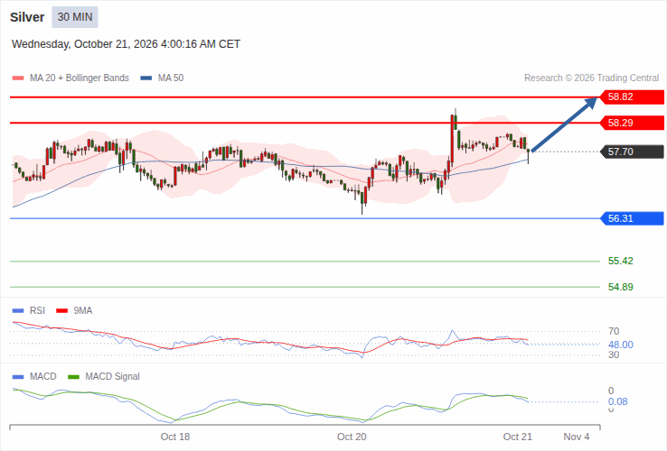Viewport: 667px width, 451px height.
Task: Click the MACD value 0.08 label
Action: coord(617,401)
